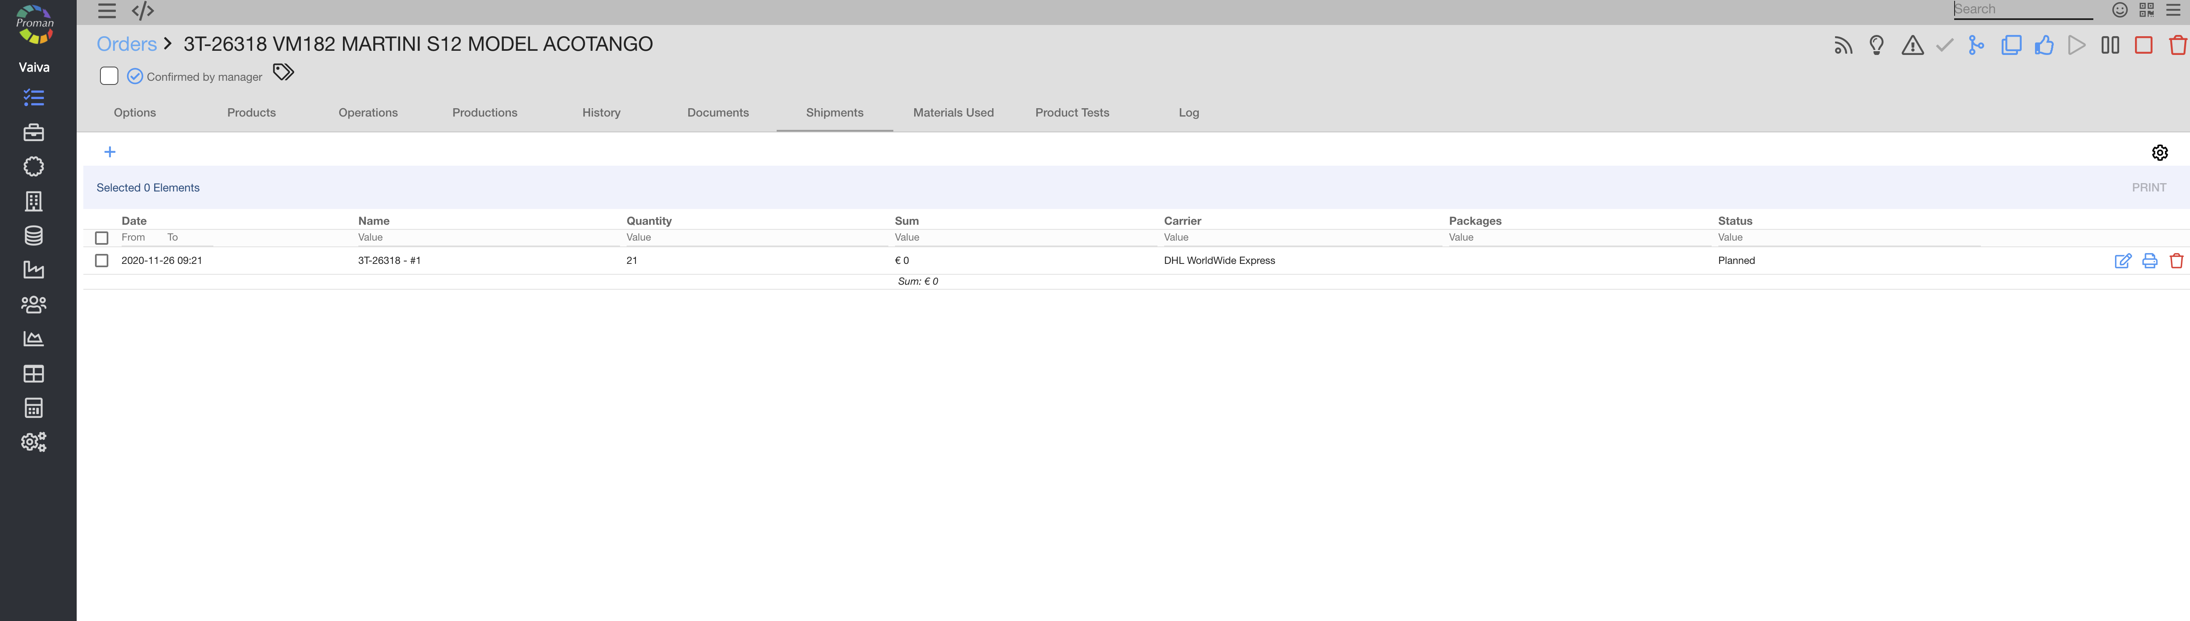Expand the hamburger menu at top left

click(107, 11)
